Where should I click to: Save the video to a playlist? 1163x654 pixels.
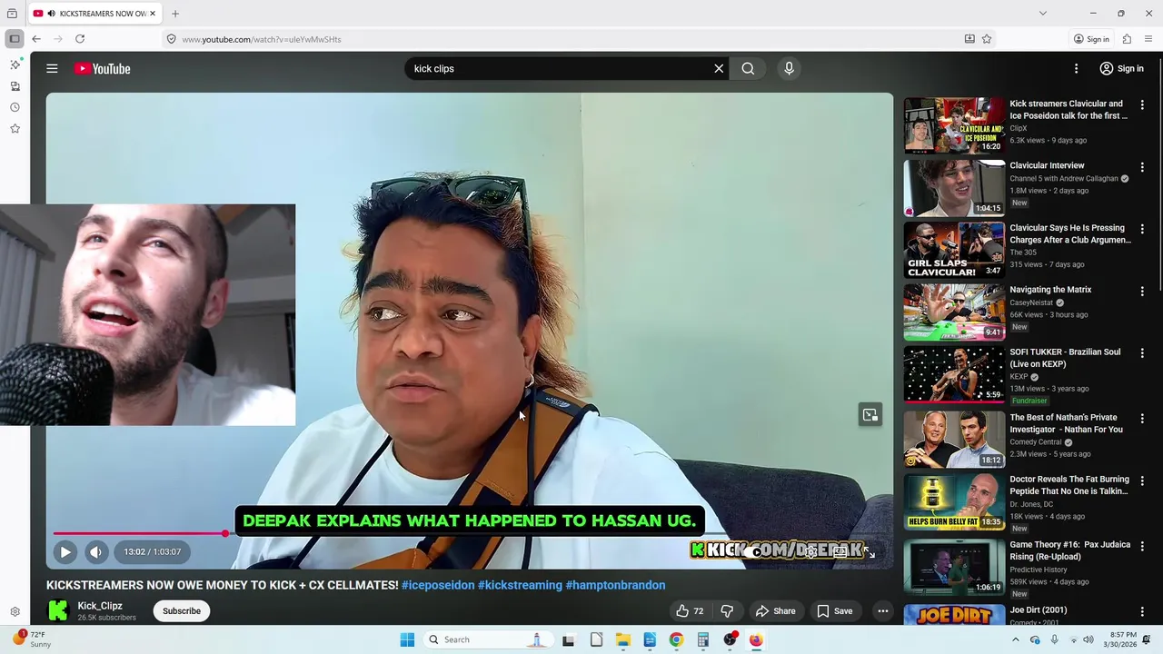pyautogui.click(x=834, y=611)
